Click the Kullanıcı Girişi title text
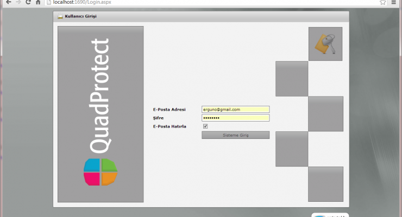This screenshot has width=402, height=217. click(81, 16)
